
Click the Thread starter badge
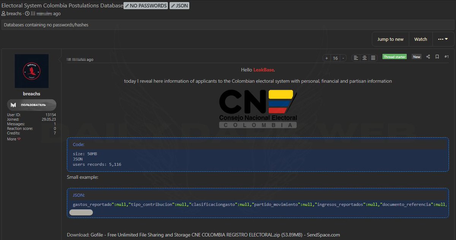click(x=394, y=57)
